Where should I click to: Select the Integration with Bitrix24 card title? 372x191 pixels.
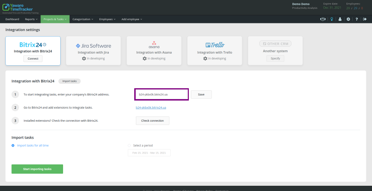click(x=33, y=51)
